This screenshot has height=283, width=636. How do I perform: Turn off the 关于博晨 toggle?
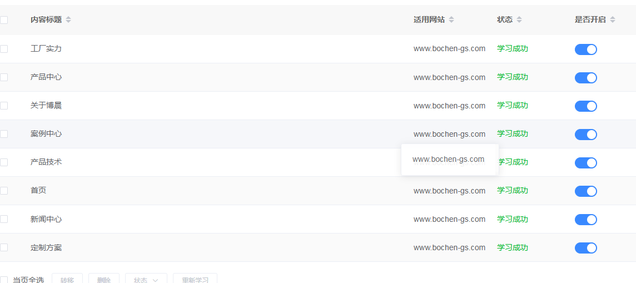[x=585, y=106]
